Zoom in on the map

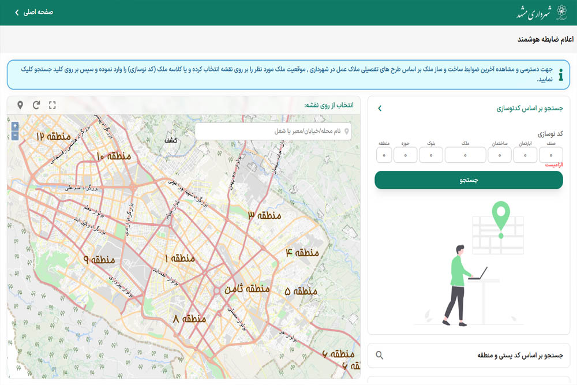[15, 126]
